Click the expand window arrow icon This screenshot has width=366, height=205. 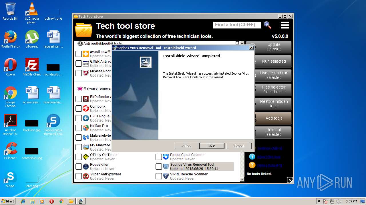[290, 180]
